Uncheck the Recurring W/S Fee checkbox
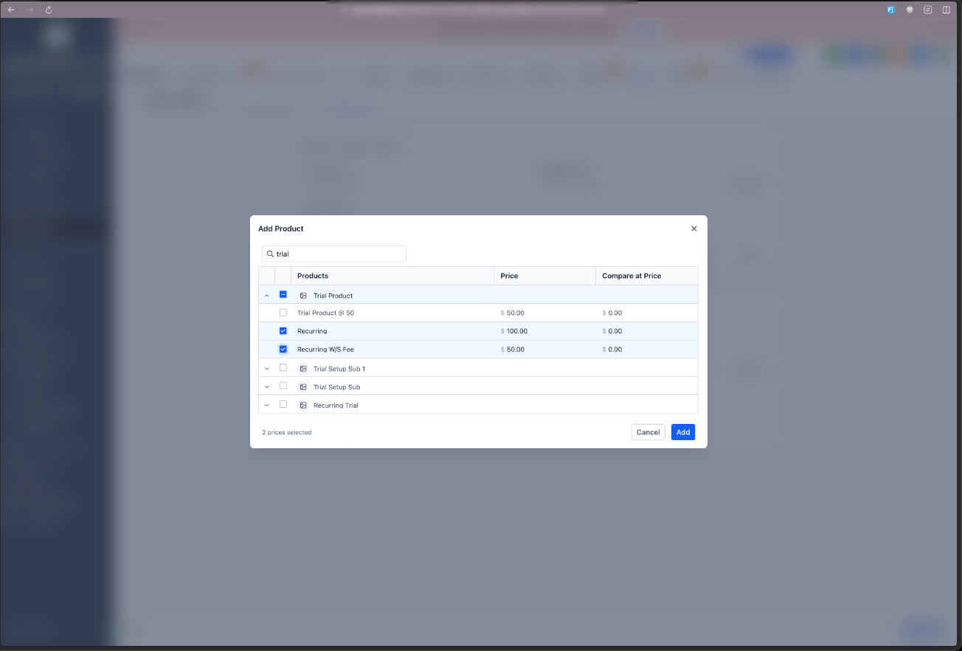Image resolution: width=962 pixels, height=651 pixels. pyautogui.click(x=283, y=349)
